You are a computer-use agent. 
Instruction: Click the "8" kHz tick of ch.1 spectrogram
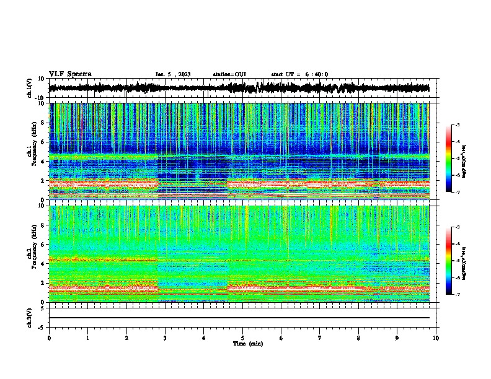[x=43, y=123]
